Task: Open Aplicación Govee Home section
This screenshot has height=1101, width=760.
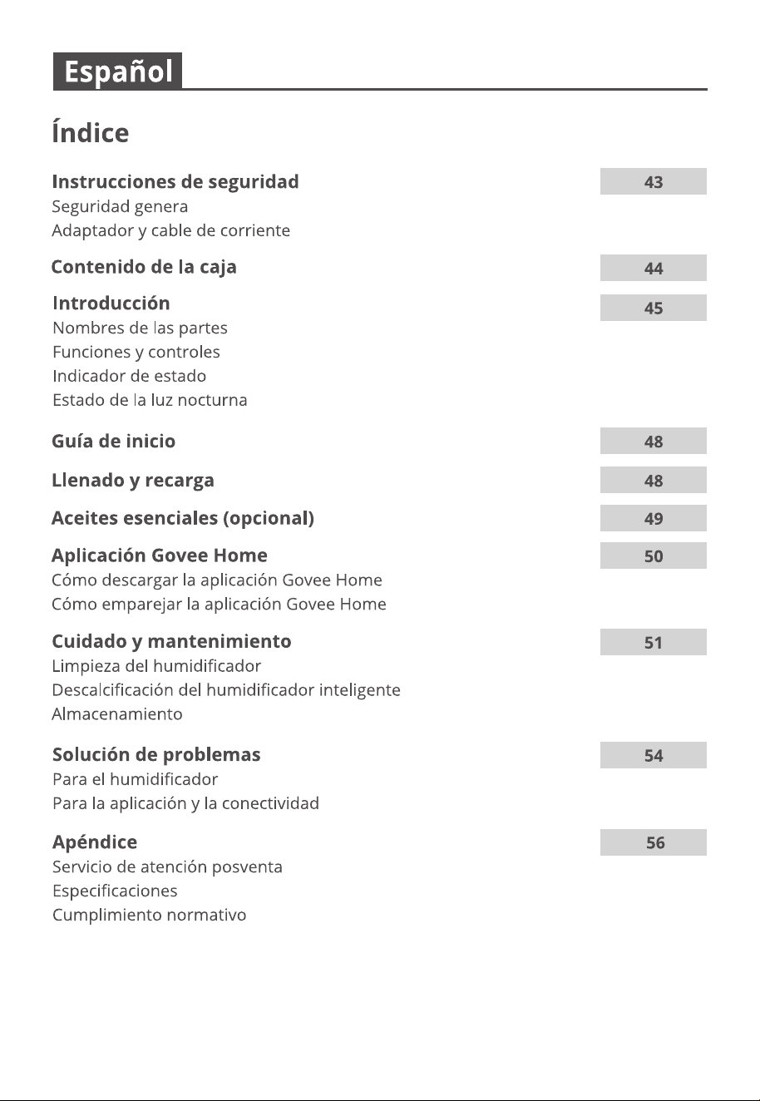Action: [160, 555]
